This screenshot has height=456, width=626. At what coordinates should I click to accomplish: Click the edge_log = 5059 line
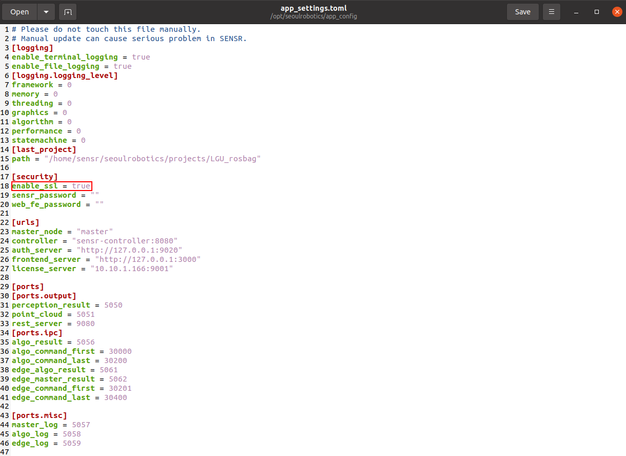(x=46, y=443)
